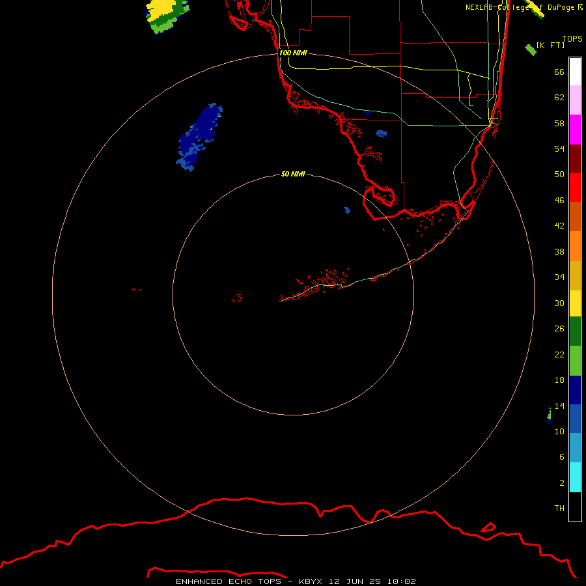Click the navy 22 kft legend swatch
The image size is (586, 586).
point(575,390)
